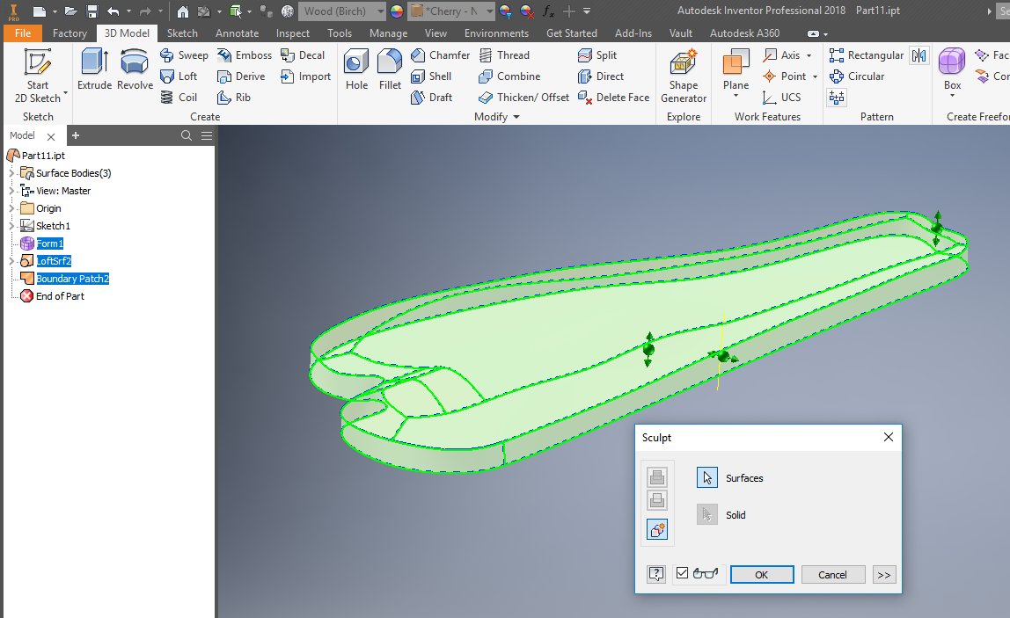The image size is (1010, 618).
Task: Open the Axis dropdown arrow
Action: coord(809,55)
